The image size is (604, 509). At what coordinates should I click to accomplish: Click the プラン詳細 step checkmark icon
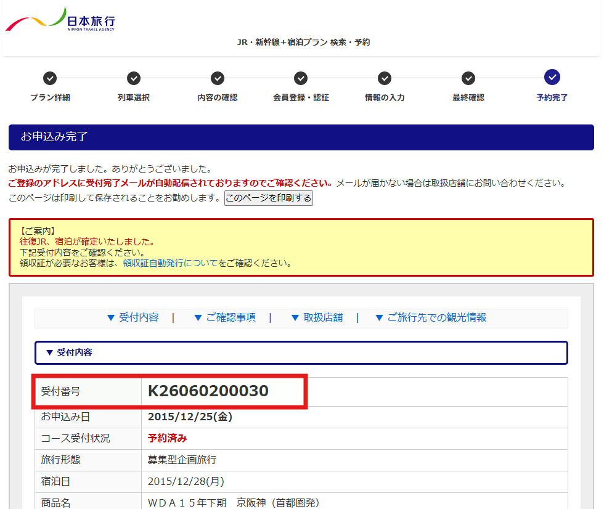pos(50,78)
